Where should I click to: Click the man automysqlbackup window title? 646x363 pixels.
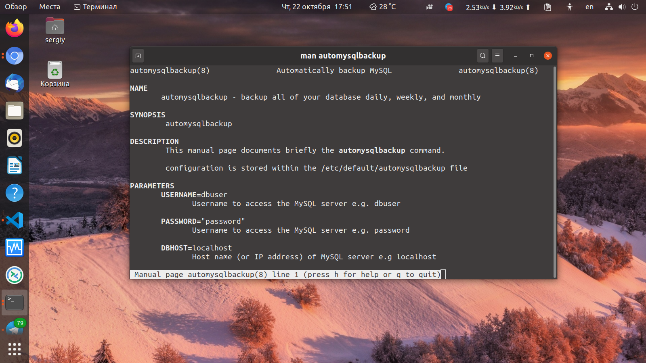pos(343,56)
